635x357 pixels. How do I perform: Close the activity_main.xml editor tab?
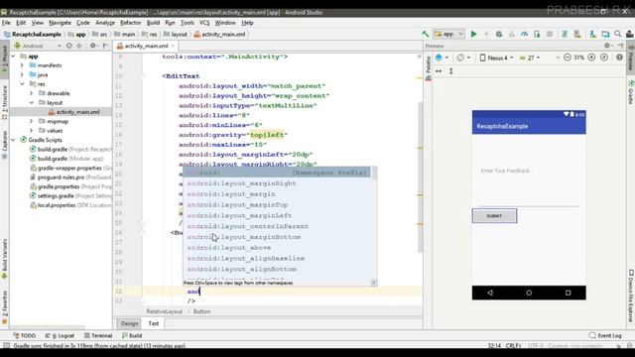click(173, 47)
